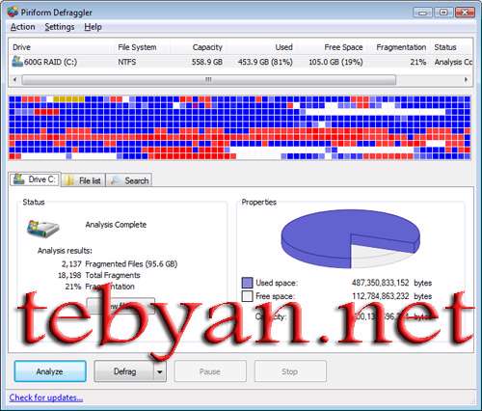Open the Settings menu

click(60, 27)
